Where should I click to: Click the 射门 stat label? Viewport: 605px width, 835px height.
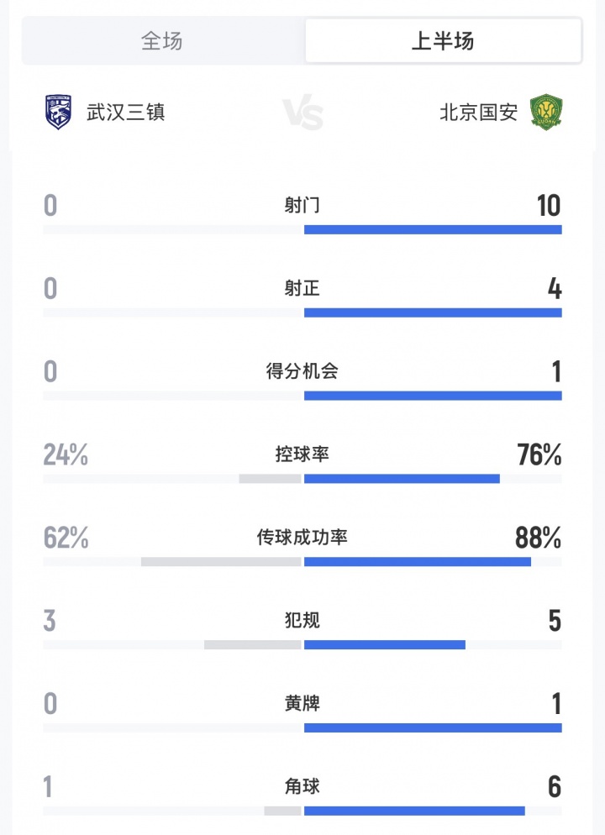[x=302, y=205]
